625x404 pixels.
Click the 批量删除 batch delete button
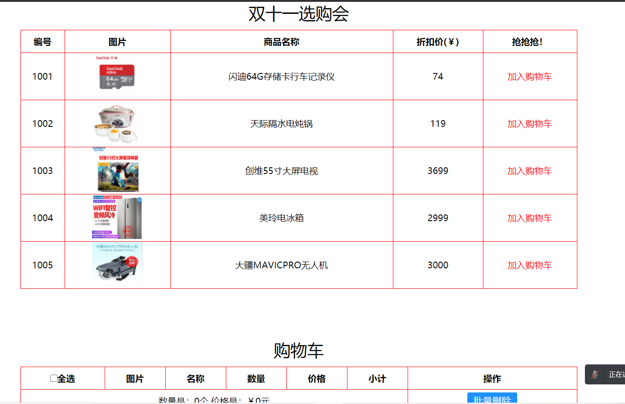[492, 399]
